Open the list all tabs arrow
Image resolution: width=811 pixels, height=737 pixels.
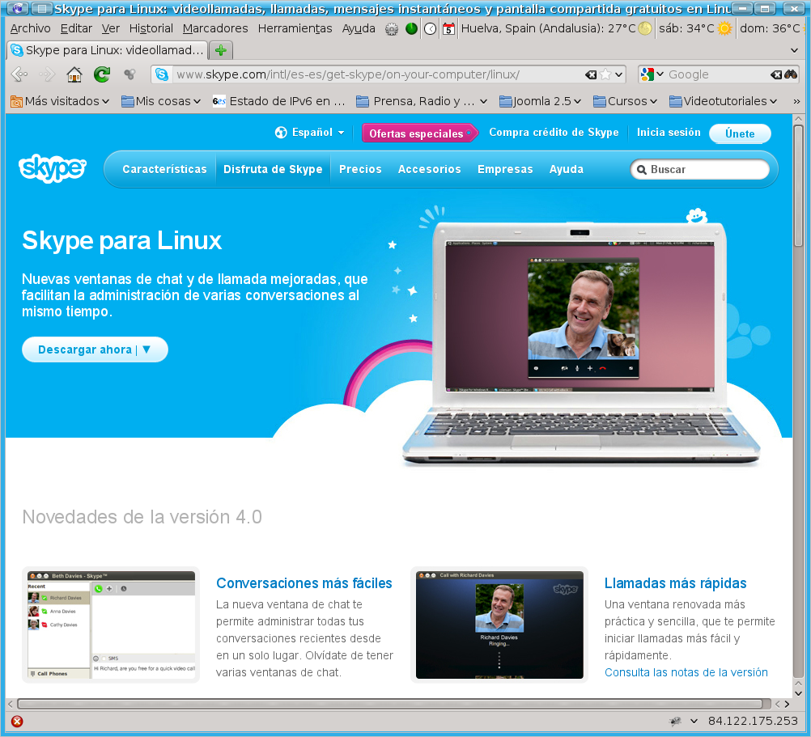(795, 51)
